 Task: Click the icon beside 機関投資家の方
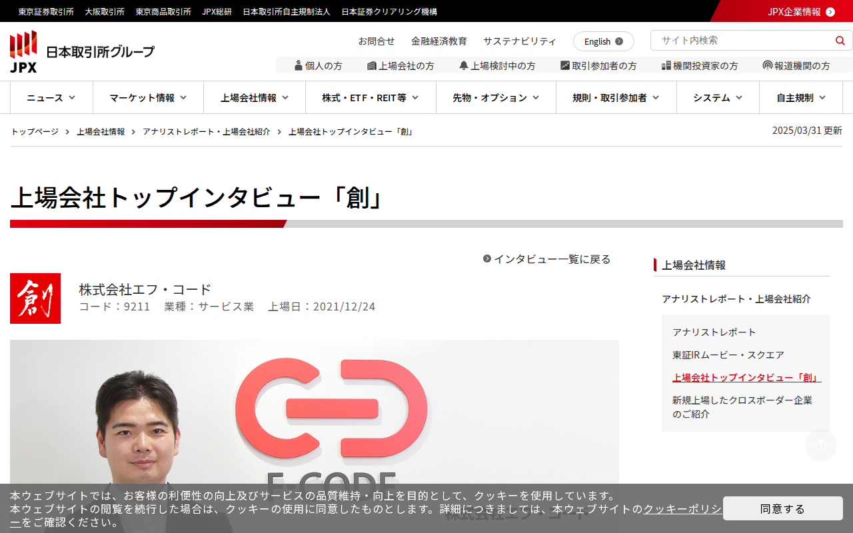point(666,65)
